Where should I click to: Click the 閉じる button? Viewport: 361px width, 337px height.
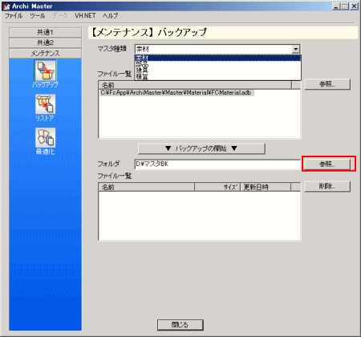pos(180,325)
